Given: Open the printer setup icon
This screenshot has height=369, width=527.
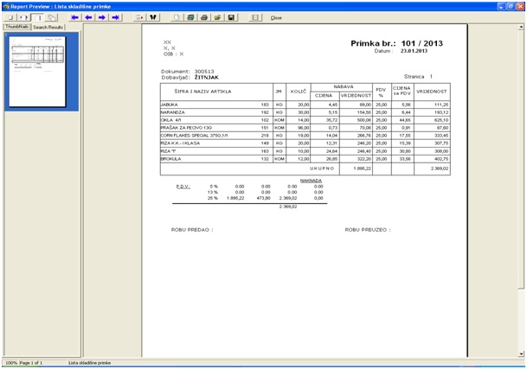Looking at the screenshot, I should (190, 17).
